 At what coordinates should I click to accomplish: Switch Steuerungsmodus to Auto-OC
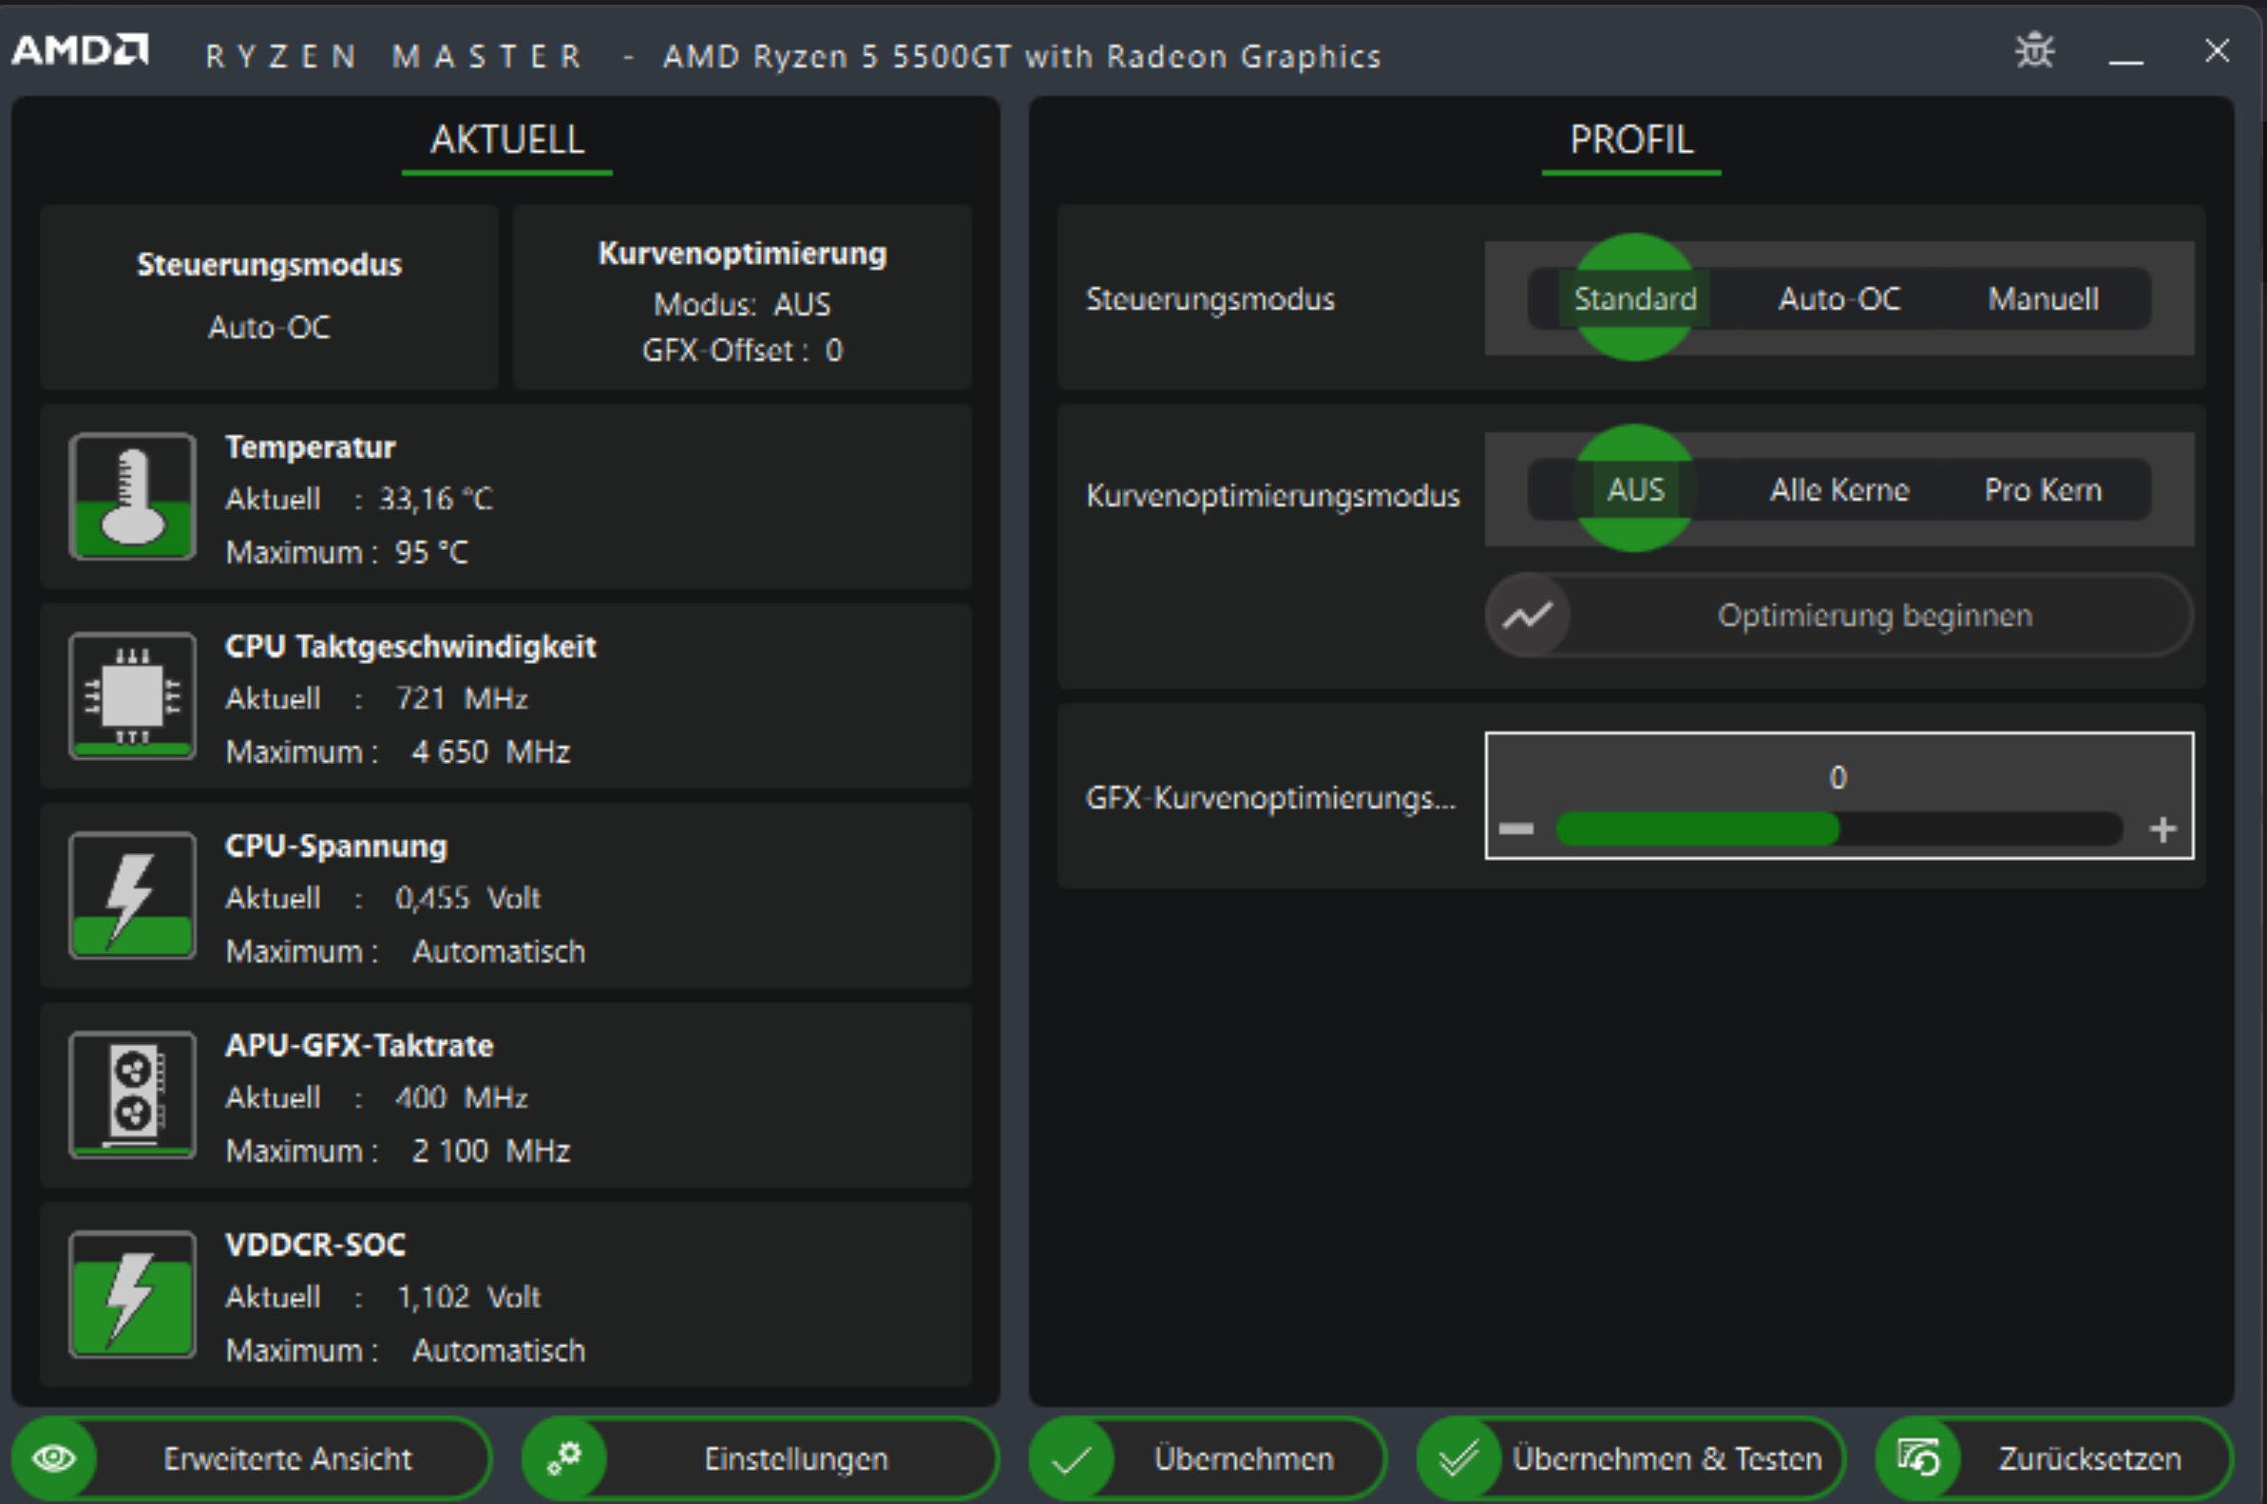1838,298
